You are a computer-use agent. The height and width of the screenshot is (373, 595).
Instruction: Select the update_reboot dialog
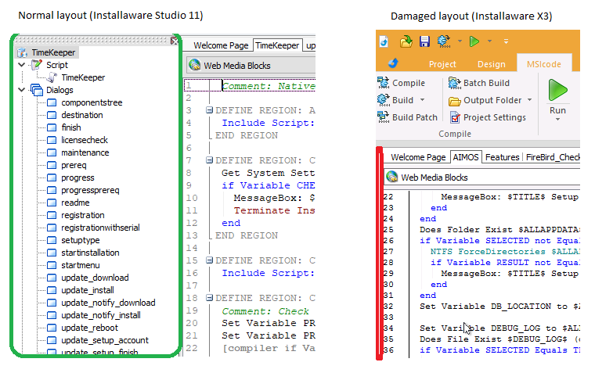[89, 328]
